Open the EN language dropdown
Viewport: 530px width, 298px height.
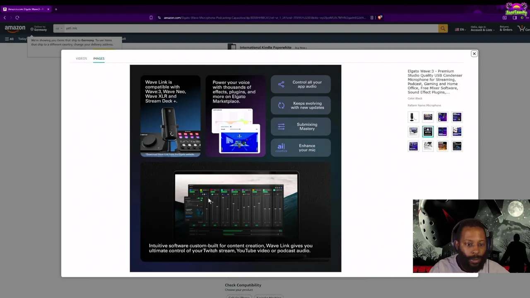point(460,29)
